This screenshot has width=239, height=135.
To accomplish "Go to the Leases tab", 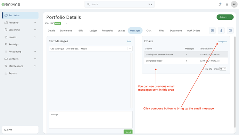I will click(121, 30).
